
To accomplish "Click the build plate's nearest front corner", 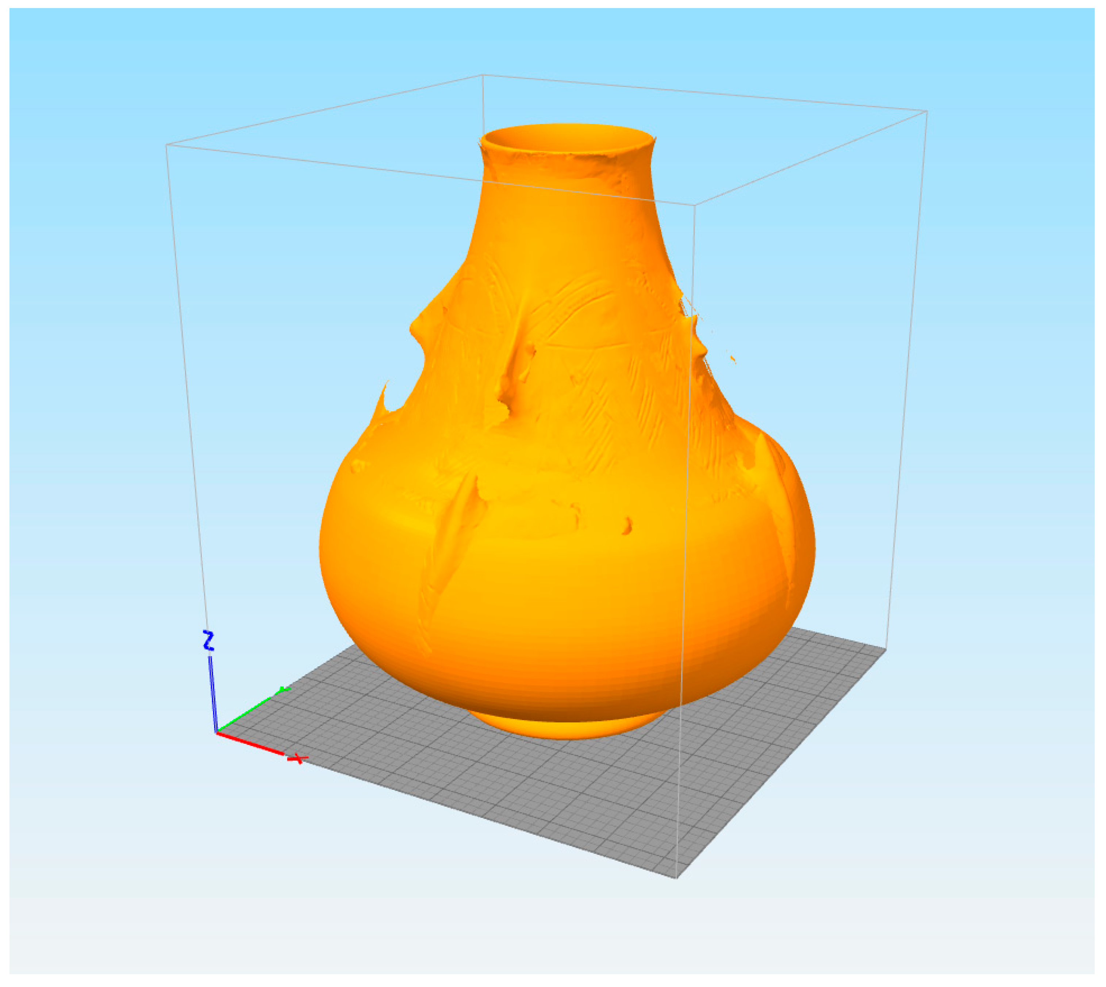I will click(x=677, y=877).
